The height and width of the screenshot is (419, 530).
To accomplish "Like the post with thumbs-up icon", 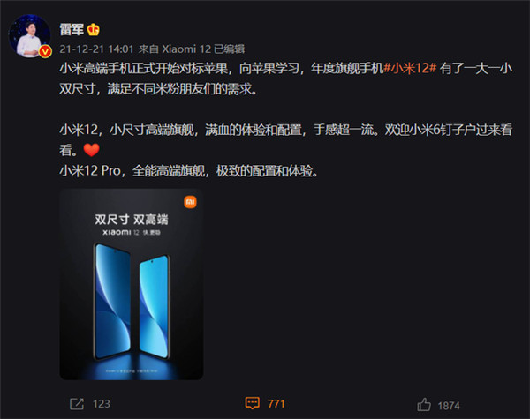I will tap(424, 405).
